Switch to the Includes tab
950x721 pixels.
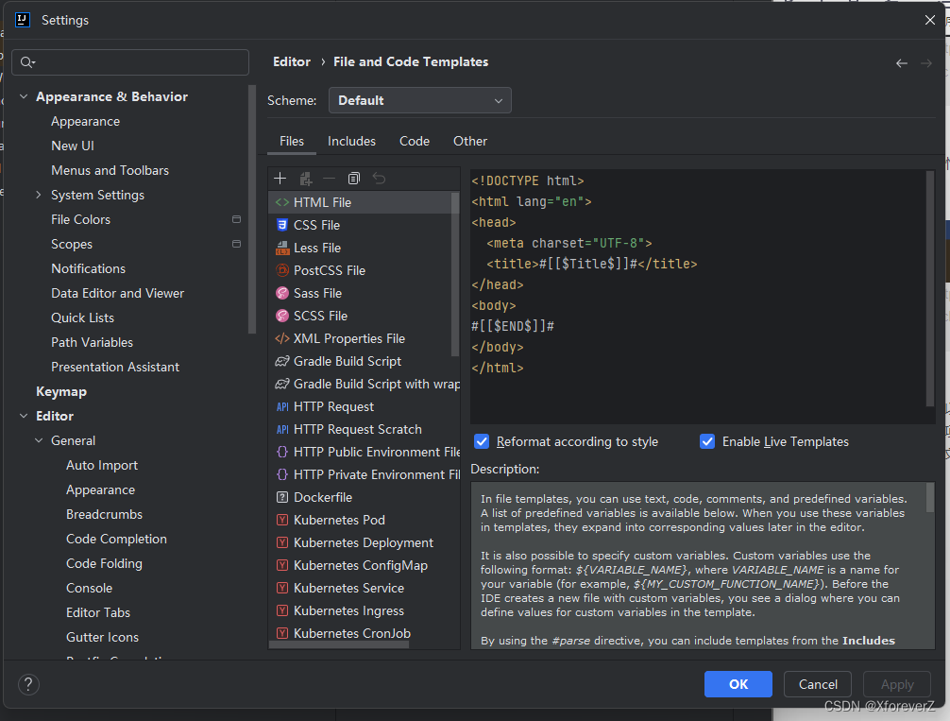pyautogui.click(x=351, y=142)
